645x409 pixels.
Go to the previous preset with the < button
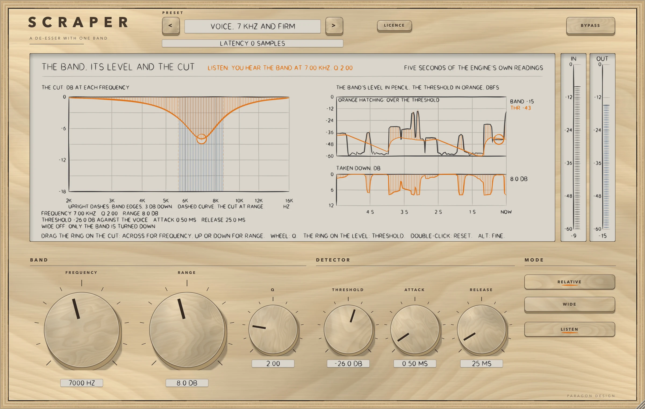click(171, 26)
